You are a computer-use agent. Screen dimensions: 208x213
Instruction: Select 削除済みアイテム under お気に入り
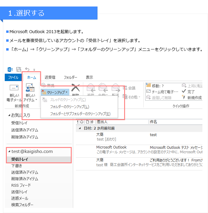[25, 137]
